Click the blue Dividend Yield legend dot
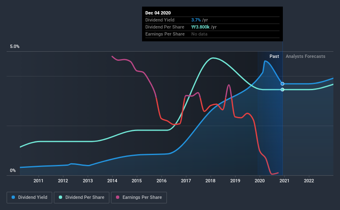Viewport: 340px width, 210px height. coord(13,197)
